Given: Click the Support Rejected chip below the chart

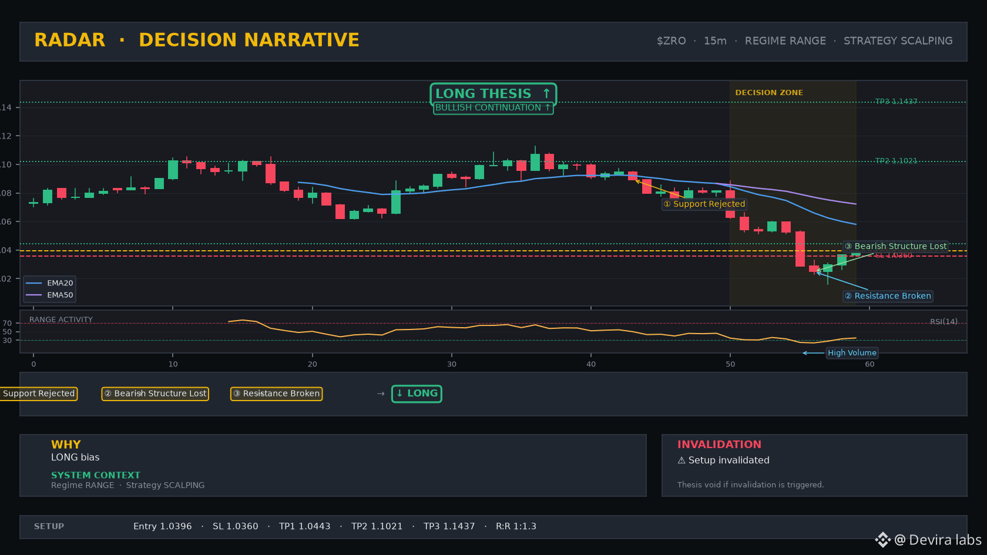Looking at the screenshot, I should click(x=38, y=393).
